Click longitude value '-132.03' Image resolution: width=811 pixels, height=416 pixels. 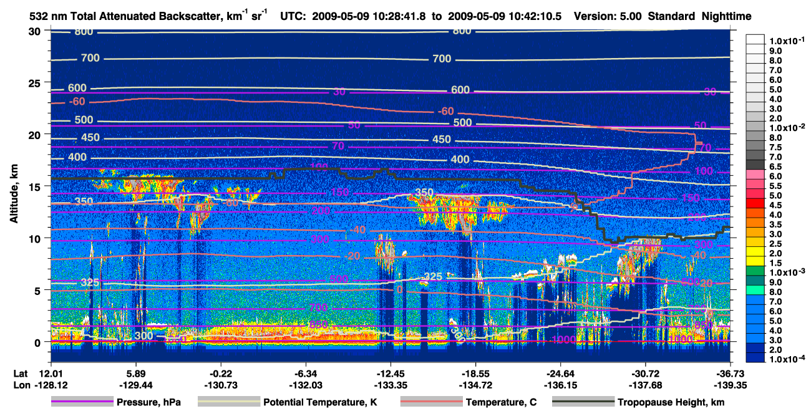coord(306,385)
